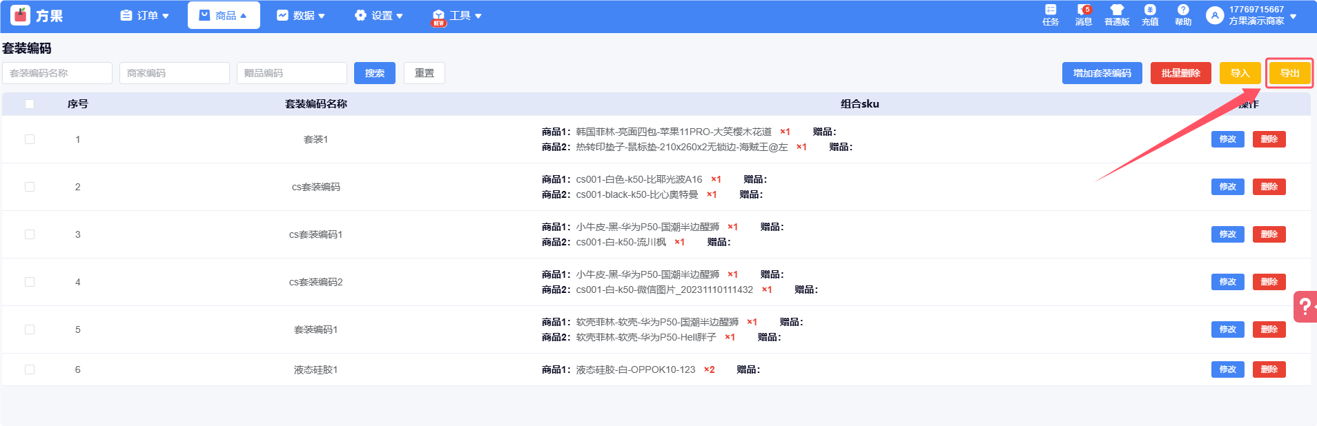This screenshot has width=1317, height=426.
Task: Toggle the select-all checkbox in table header
Action: click(x=30, y=104)
